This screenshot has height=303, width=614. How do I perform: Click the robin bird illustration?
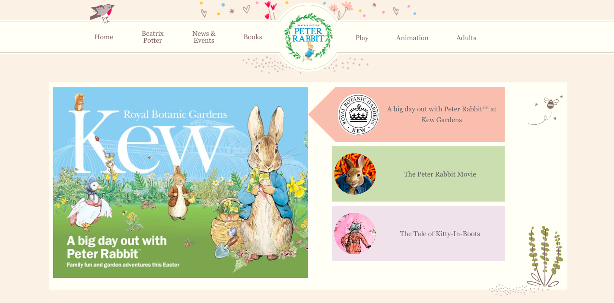coord(104,13)
